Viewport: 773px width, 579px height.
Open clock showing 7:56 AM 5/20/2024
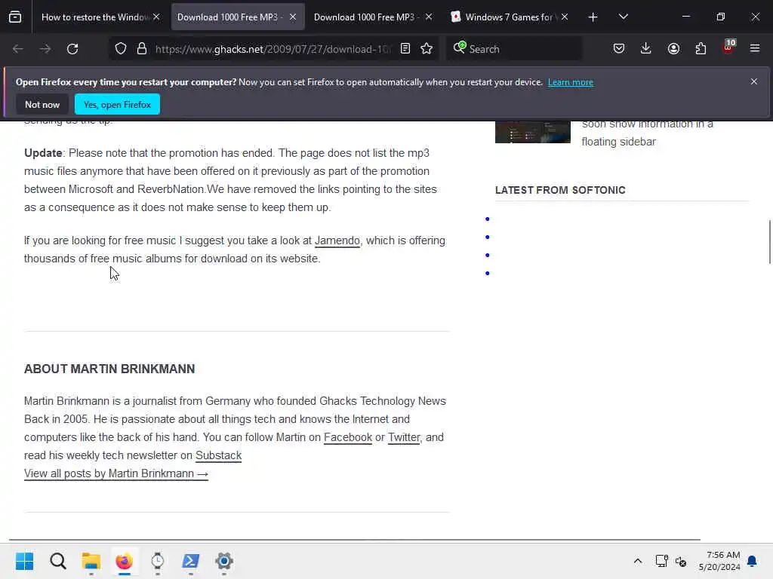tap(719, 561)
